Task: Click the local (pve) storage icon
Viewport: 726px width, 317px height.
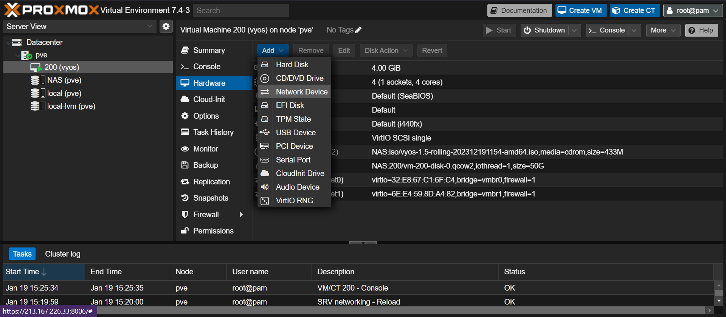Action: (35, 93)
